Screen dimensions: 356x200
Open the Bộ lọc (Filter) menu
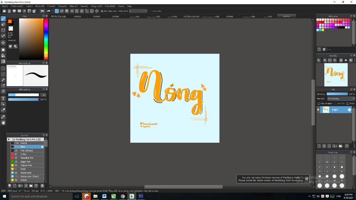40,6
